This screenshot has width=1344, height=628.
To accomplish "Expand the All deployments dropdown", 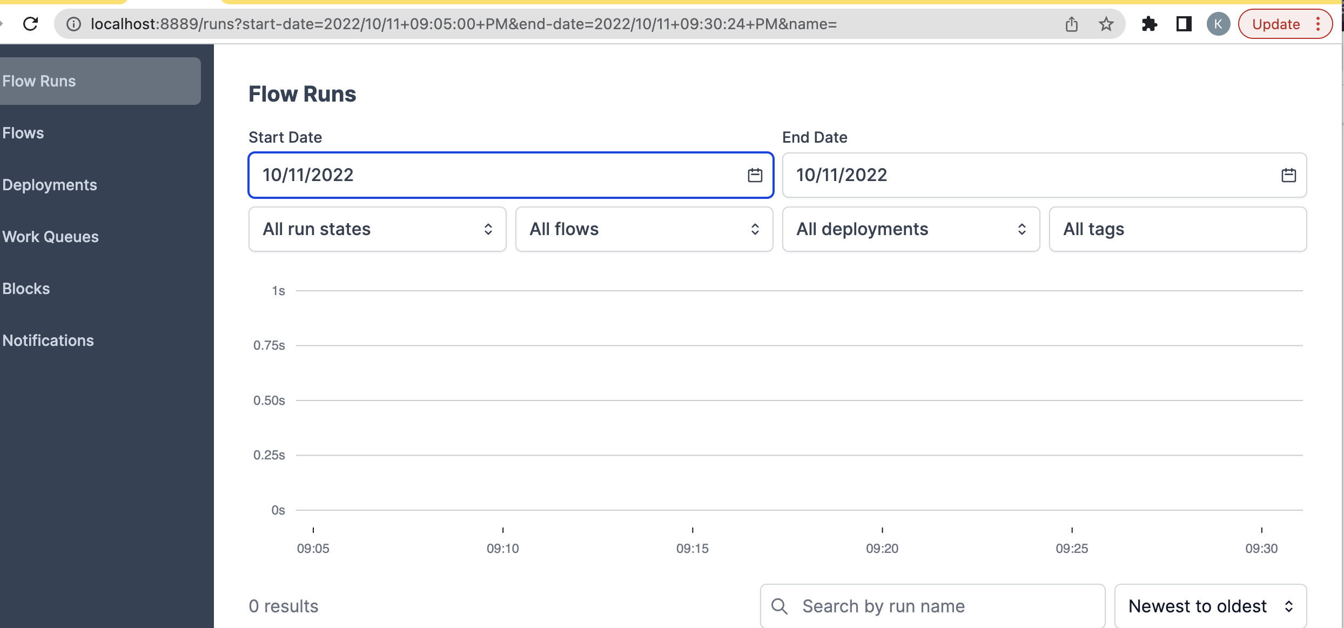I will point(911,229).
